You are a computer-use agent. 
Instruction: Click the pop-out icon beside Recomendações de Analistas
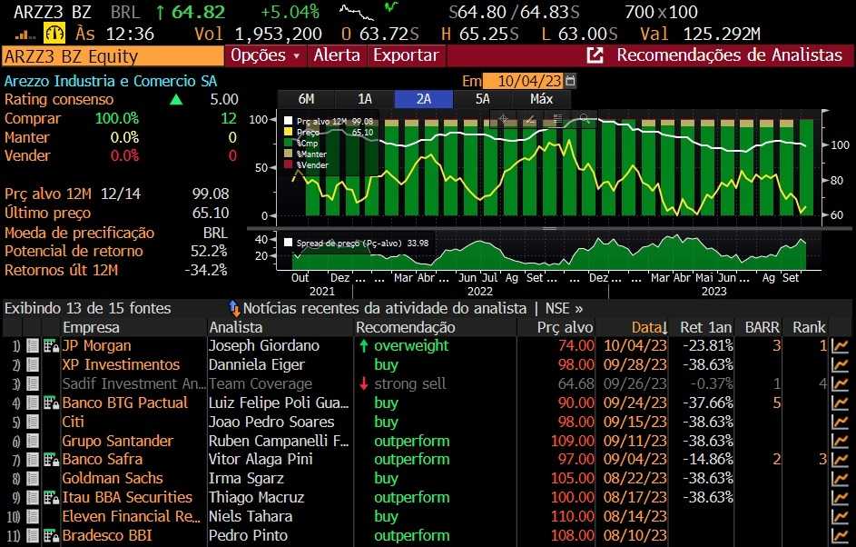595,55
